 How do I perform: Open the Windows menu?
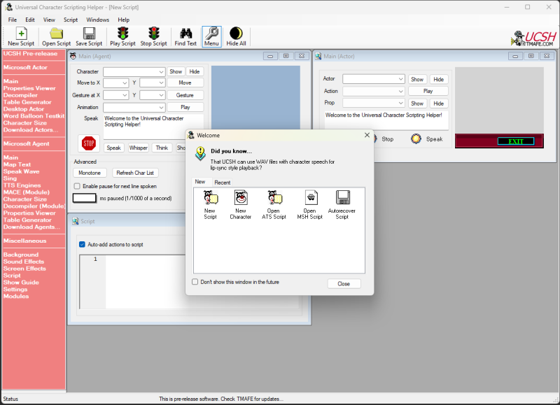(x=97, y=20)
